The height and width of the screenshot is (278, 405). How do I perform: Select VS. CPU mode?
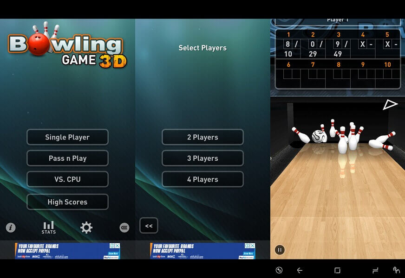tap(67, 179)
